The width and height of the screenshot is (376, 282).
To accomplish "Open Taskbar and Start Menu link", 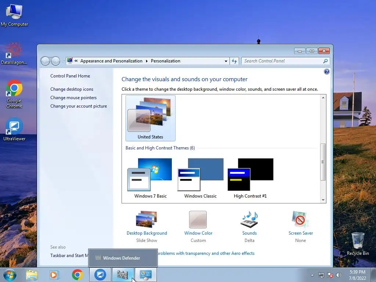I will [69, 256].
